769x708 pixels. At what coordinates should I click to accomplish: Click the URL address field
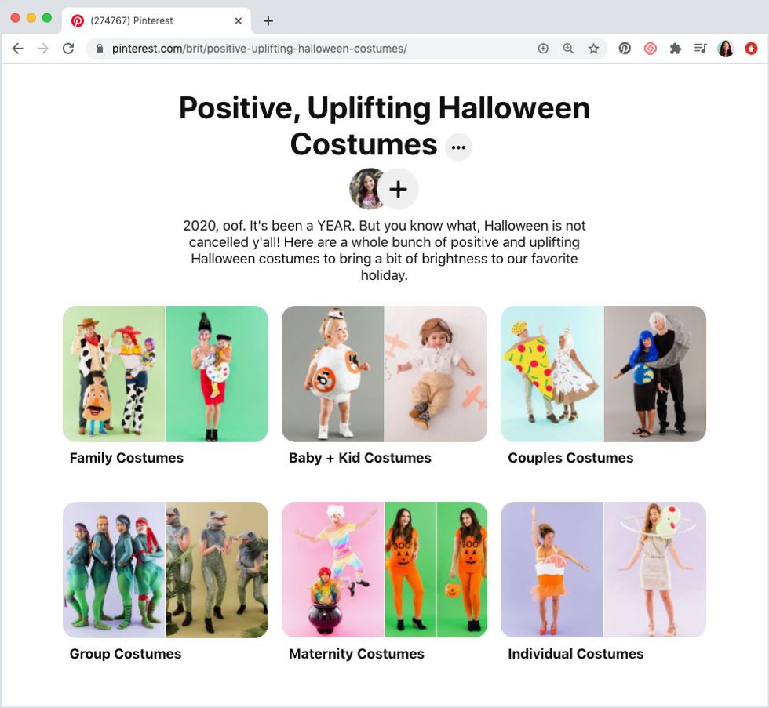coord(314,49)
